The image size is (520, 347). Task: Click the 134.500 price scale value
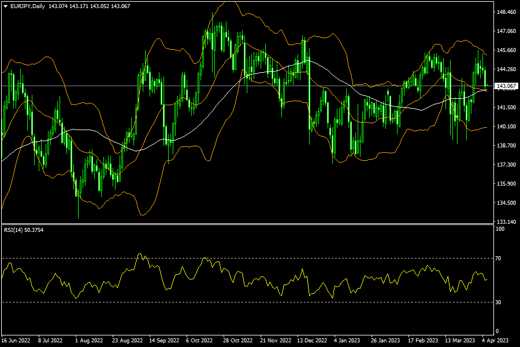coord(506,202)
